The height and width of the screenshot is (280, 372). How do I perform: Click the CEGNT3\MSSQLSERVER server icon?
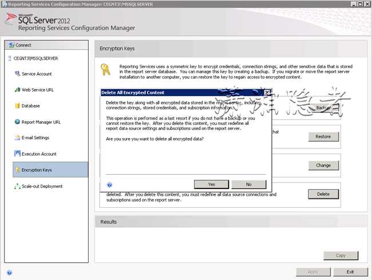click(x=10, y=58)
